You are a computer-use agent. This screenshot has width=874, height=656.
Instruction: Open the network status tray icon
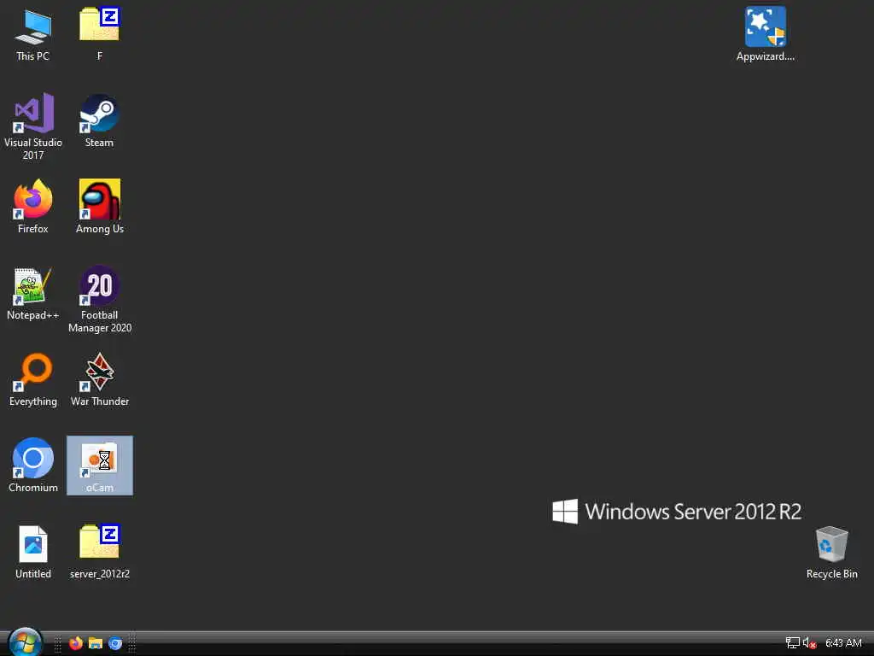793,643
